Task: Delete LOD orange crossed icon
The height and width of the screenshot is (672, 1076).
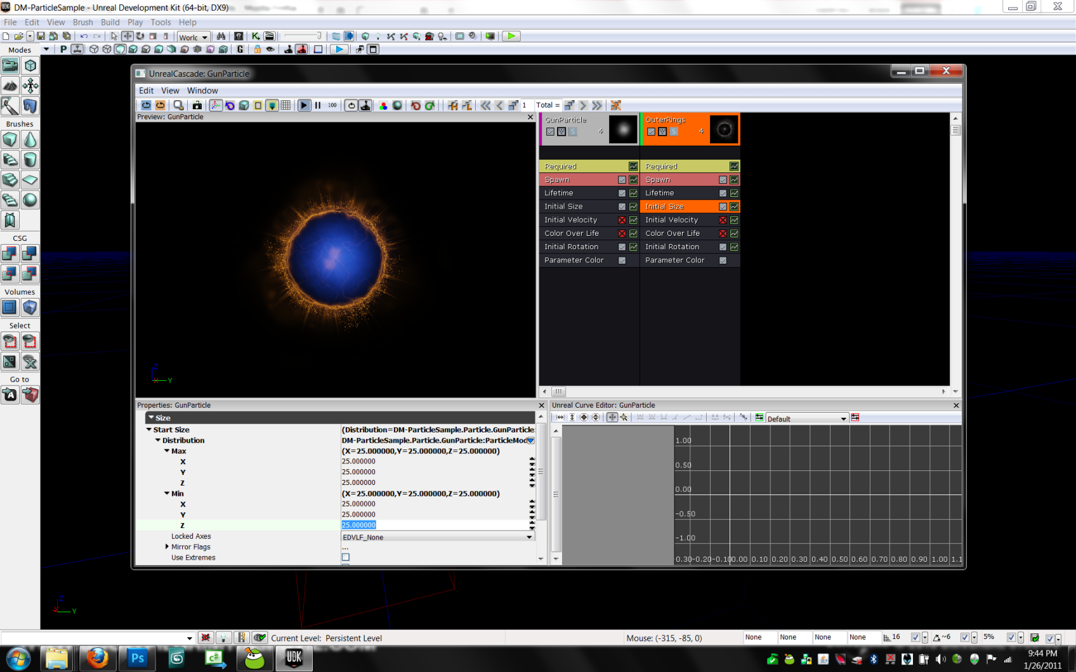Action: click(615, 105)
